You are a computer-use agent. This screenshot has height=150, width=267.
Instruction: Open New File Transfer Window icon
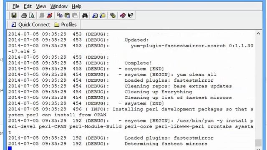point(103,15)
